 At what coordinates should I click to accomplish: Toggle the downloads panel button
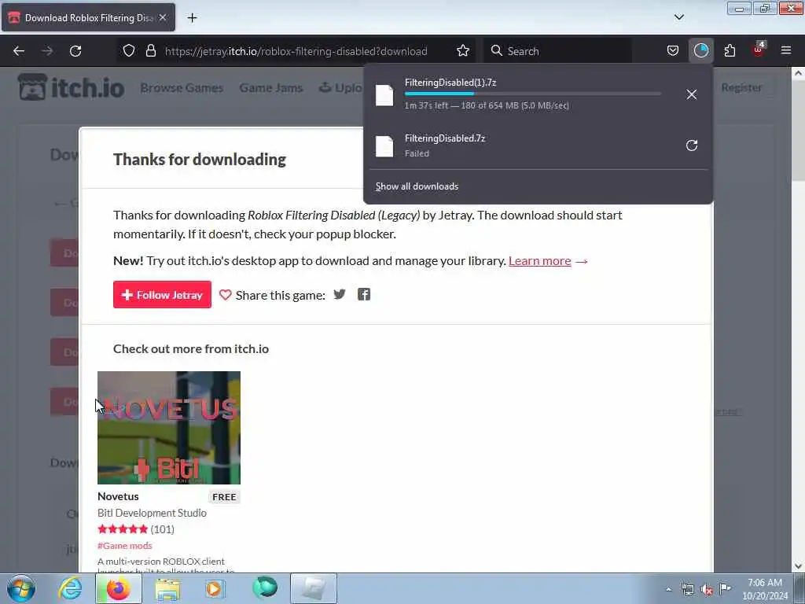click(x=700, y=50)
